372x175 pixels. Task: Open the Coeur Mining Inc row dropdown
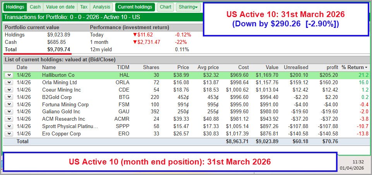[x=9, y=90]
